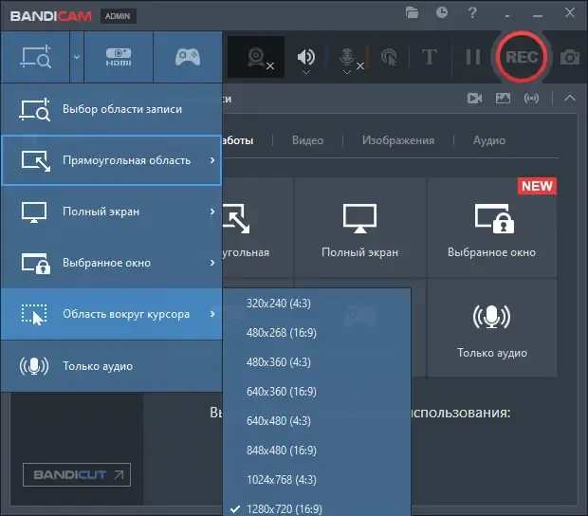Click 'Выбранное окно' tile with lock
Screen dimensions: 588x516
(491, 228)
